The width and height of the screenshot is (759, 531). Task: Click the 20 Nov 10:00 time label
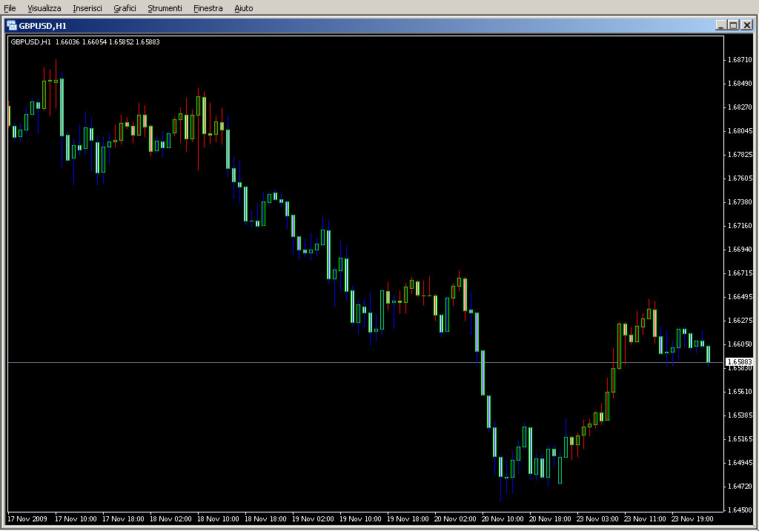click(503, 518)
